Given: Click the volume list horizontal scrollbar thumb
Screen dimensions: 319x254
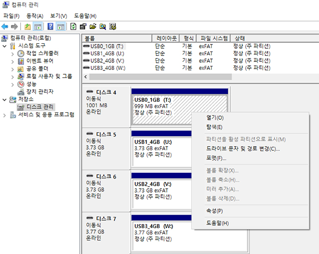Looking at the screenshot, I should [160, 77].
